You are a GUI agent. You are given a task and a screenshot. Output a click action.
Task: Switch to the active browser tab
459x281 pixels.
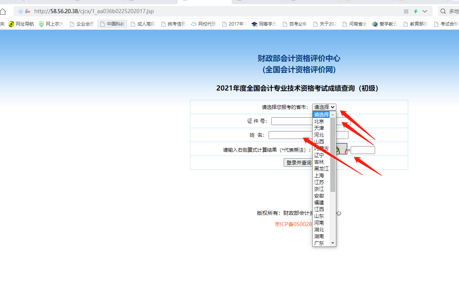point(204,2)
